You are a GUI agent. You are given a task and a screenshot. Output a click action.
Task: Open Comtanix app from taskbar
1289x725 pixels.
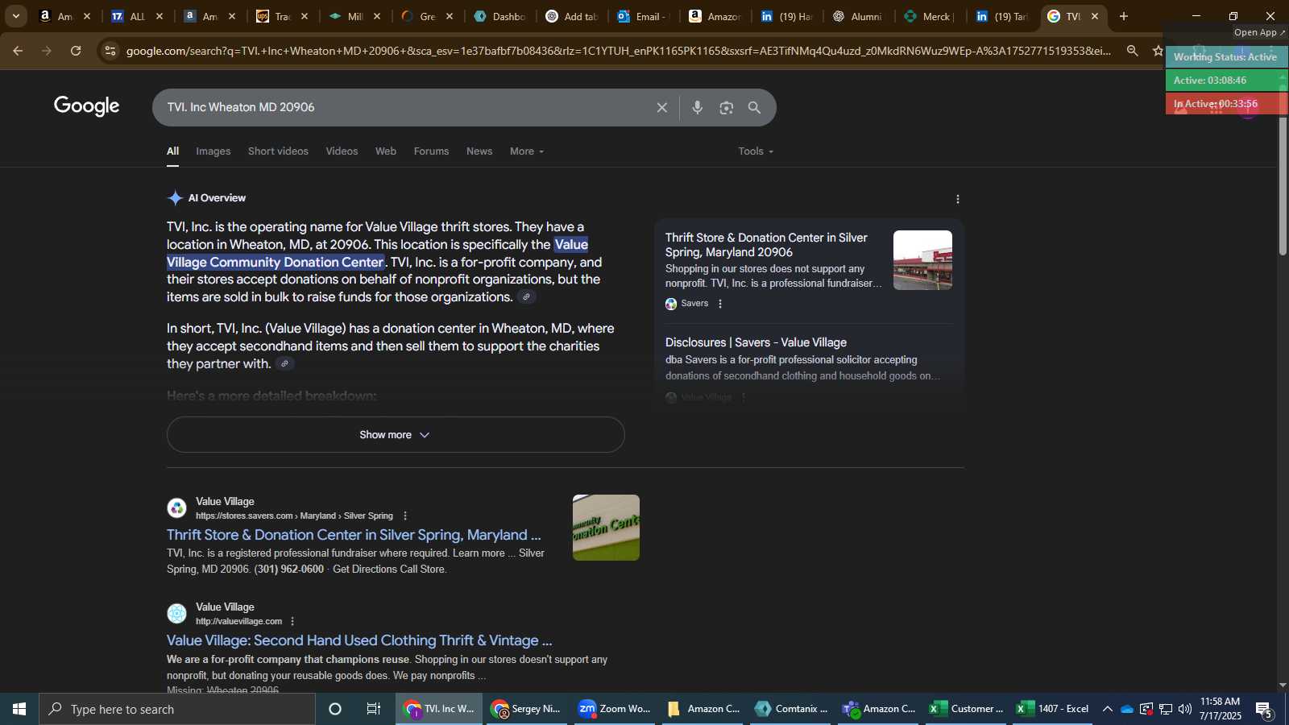coord(792,709)
